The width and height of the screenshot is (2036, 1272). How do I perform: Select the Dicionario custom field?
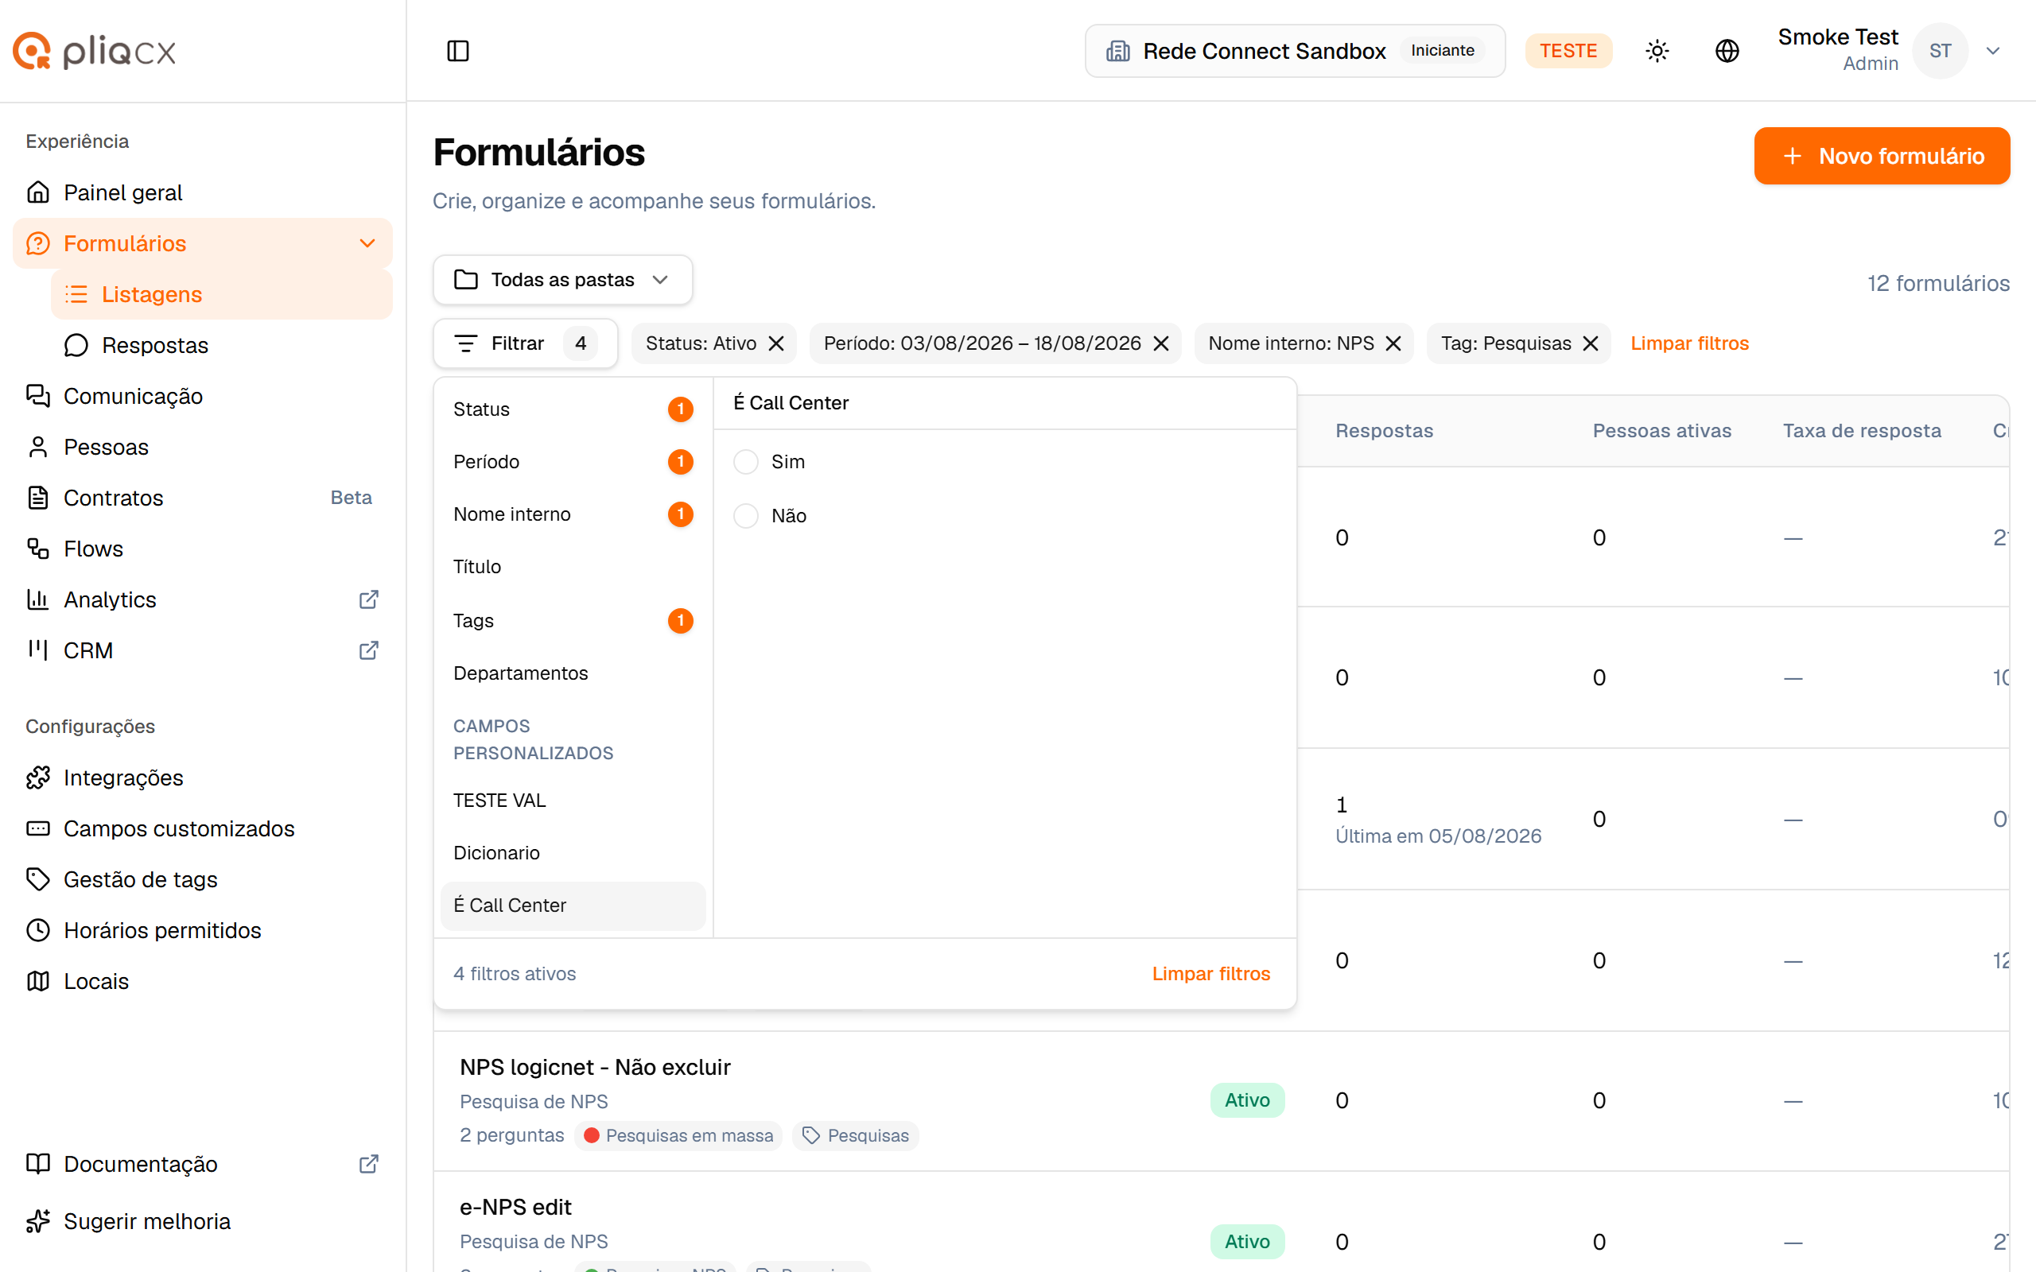click(573, 853)
